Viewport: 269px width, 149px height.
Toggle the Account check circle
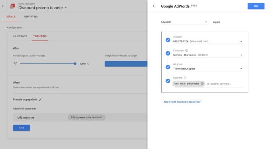168,40
